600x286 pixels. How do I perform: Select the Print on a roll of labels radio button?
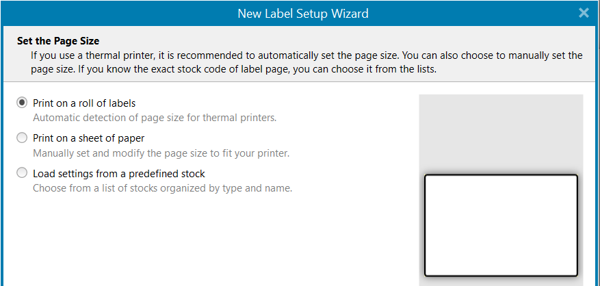pyautogui.click(x=22, y=103)
